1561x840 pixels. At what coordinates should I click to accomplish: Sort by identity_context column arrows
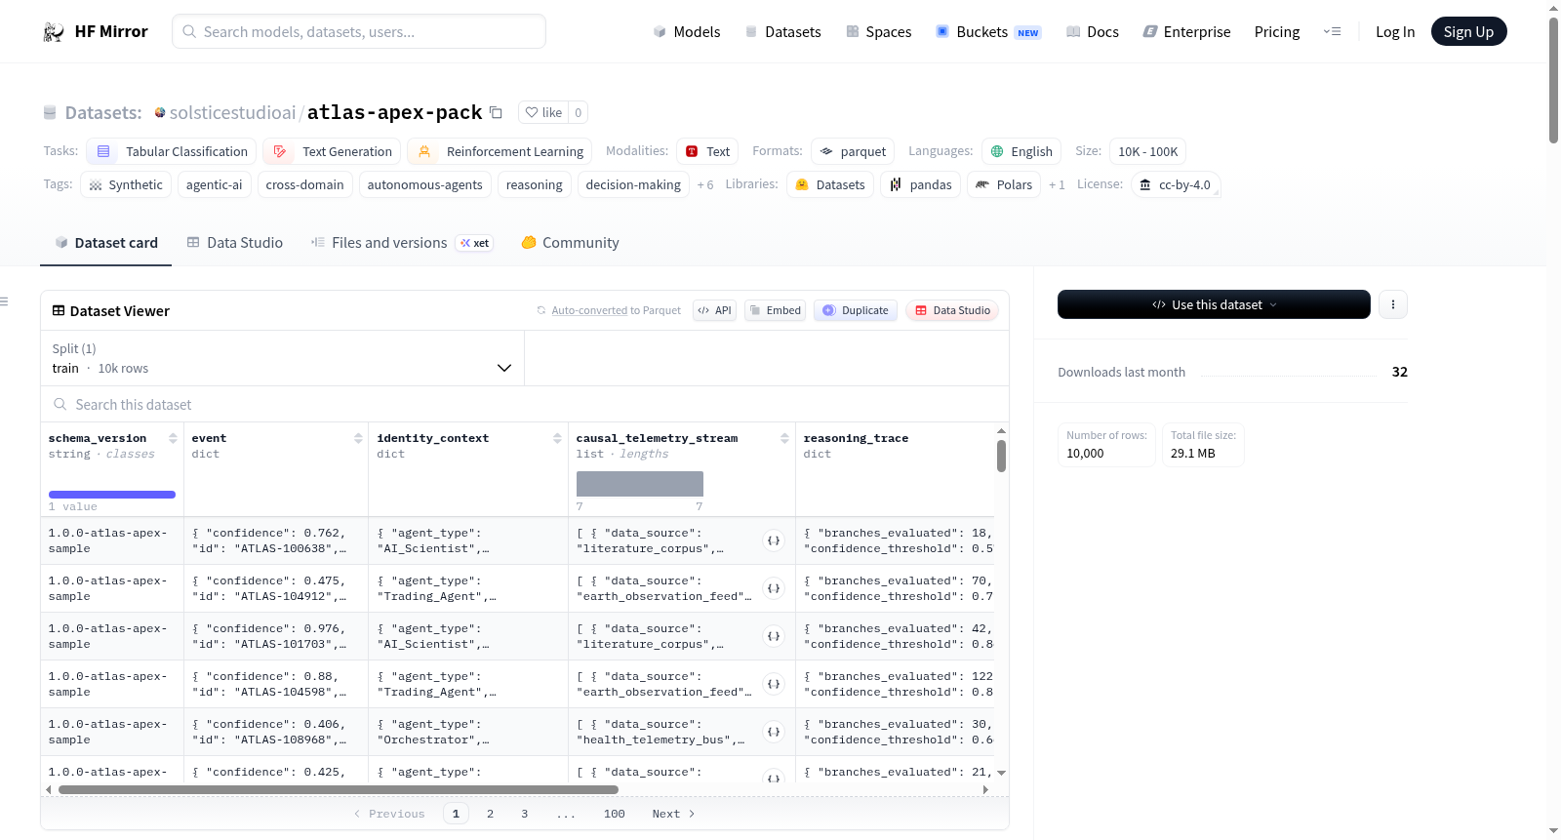pyautogui.click(x=557, y=438)
